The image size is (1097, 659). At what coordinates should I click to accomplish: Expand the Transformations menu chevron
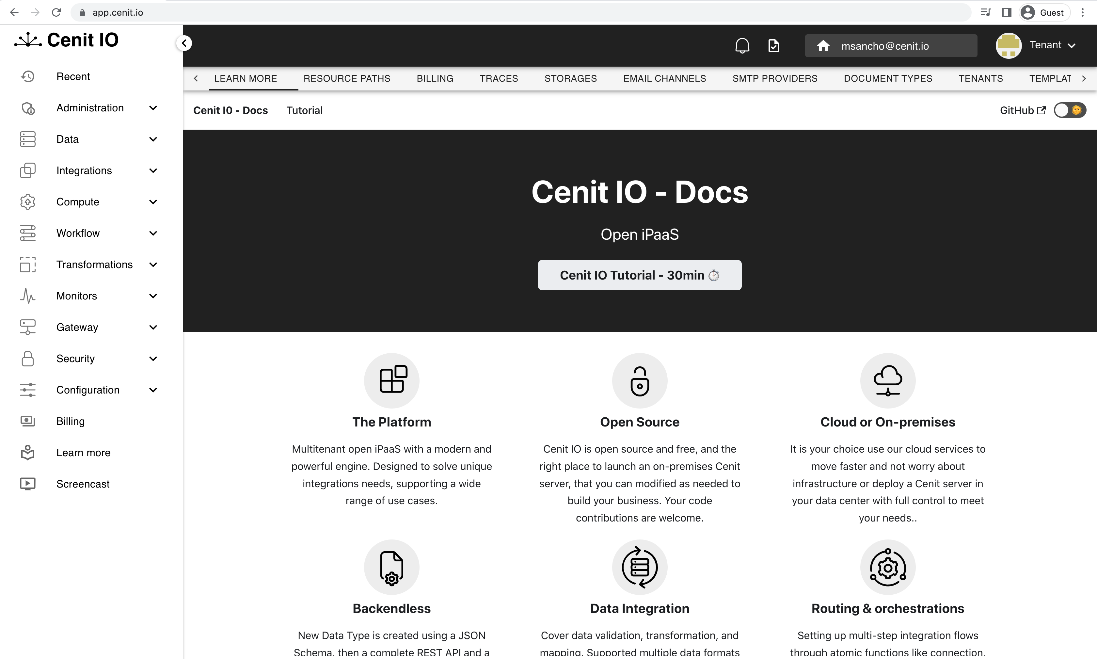(x=153, y=265)
